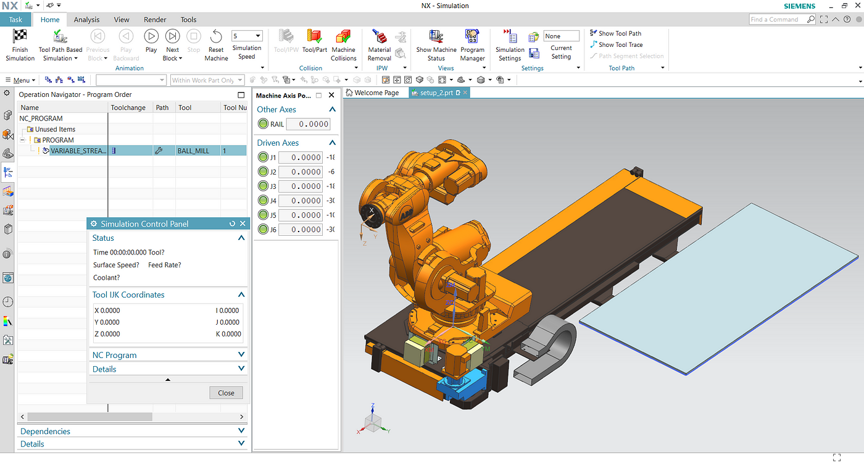
Task: Toggle the J1 axis indicator
Action: 263,157
